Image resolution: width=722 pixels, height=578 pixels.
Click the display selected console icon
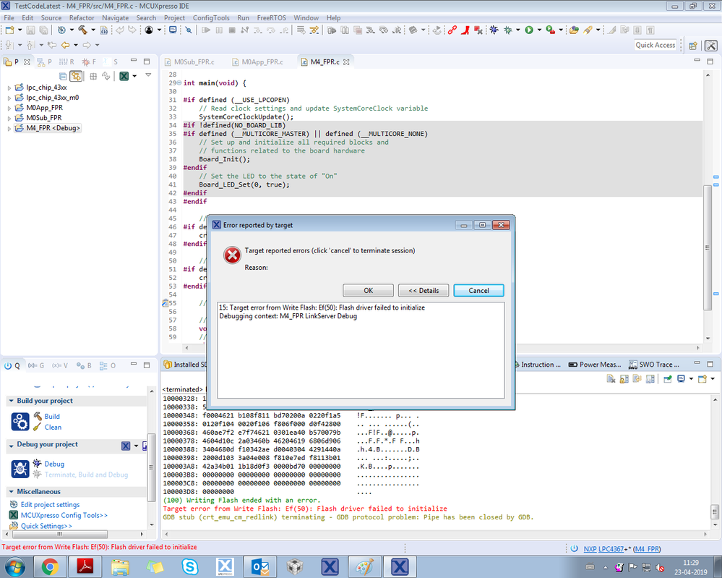tap(681, 379)
